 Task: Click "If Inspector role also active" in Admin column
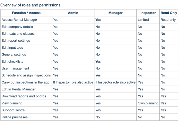73,82
